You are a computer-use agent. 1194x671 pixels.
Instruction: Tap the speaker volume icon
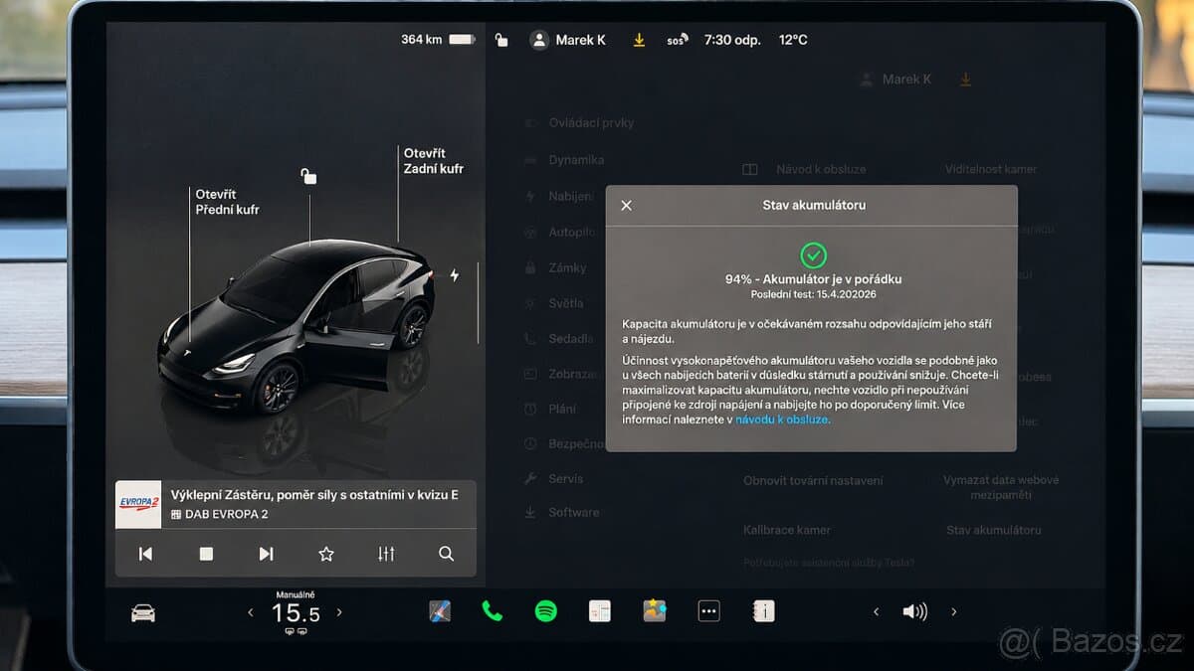914,612
